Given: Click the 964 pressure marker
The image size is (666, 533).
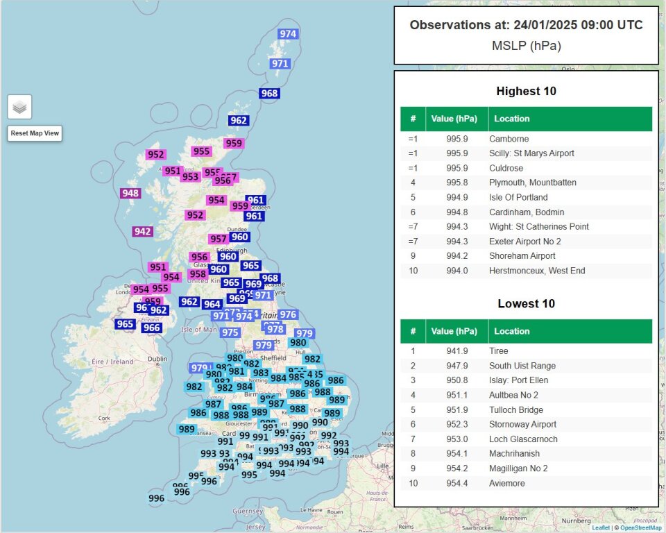Looking at the screenshot, I should pyautogui.click(x=212, y=304).
